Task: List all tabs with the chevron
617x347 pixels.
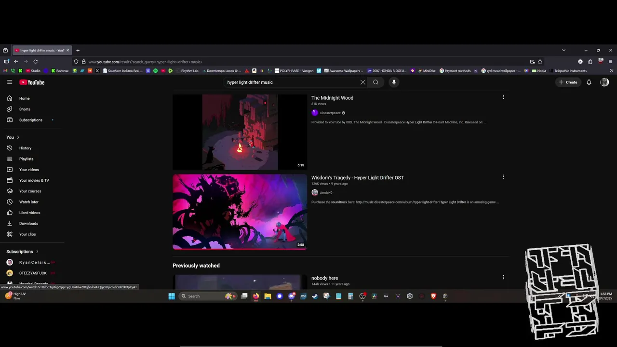Action: [x=563, y=50]
